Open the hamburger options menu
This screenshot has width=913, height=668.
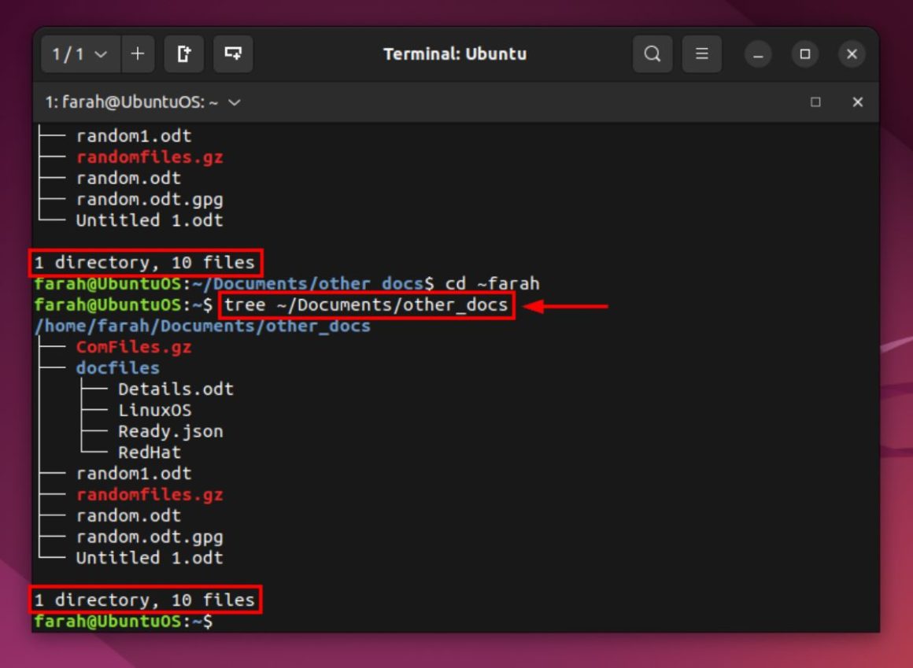(x=701, y=54)
